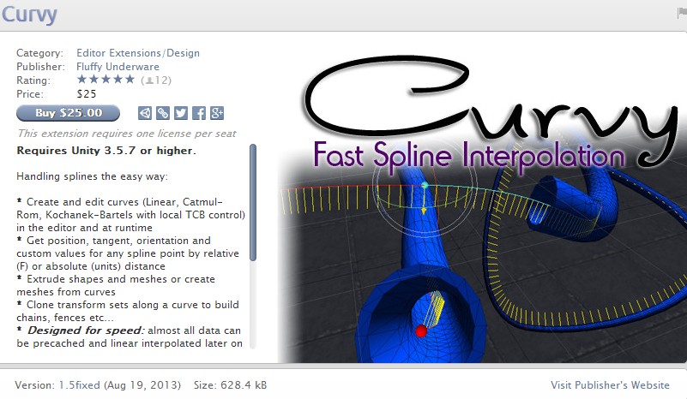Open the Design subcategory link

(184, 53)
